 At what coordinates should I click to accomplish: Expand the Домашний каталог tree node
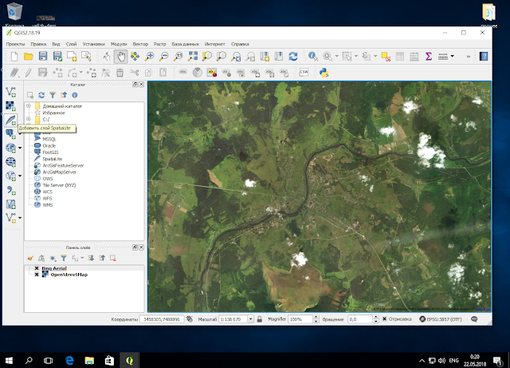click(29, 105)
